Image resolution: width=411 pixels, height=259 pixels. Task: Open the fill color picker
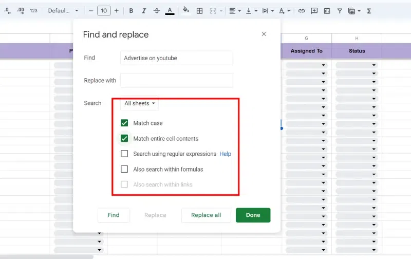tap(186, 11)
